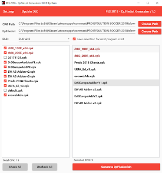The width and height of the screenshot is (162, 173).
Task: Select DrDEuropeAaddonV1.cpk in selected list
Action: [116, 83]
